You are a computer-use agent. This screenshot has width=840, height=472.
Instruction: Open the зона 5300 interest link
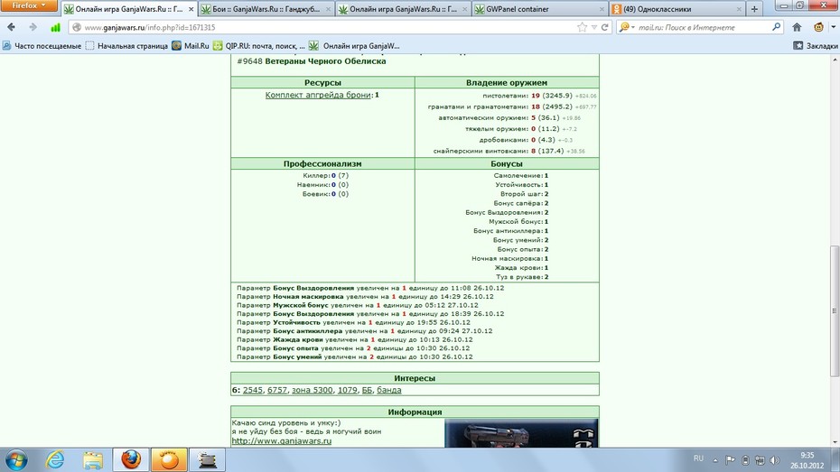(x=313, y=390)
